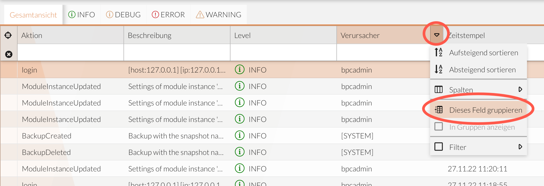The height and width of the screenshot is (186, 544).
Task: Click the group field icon in menu
Action: pos(438,110)
